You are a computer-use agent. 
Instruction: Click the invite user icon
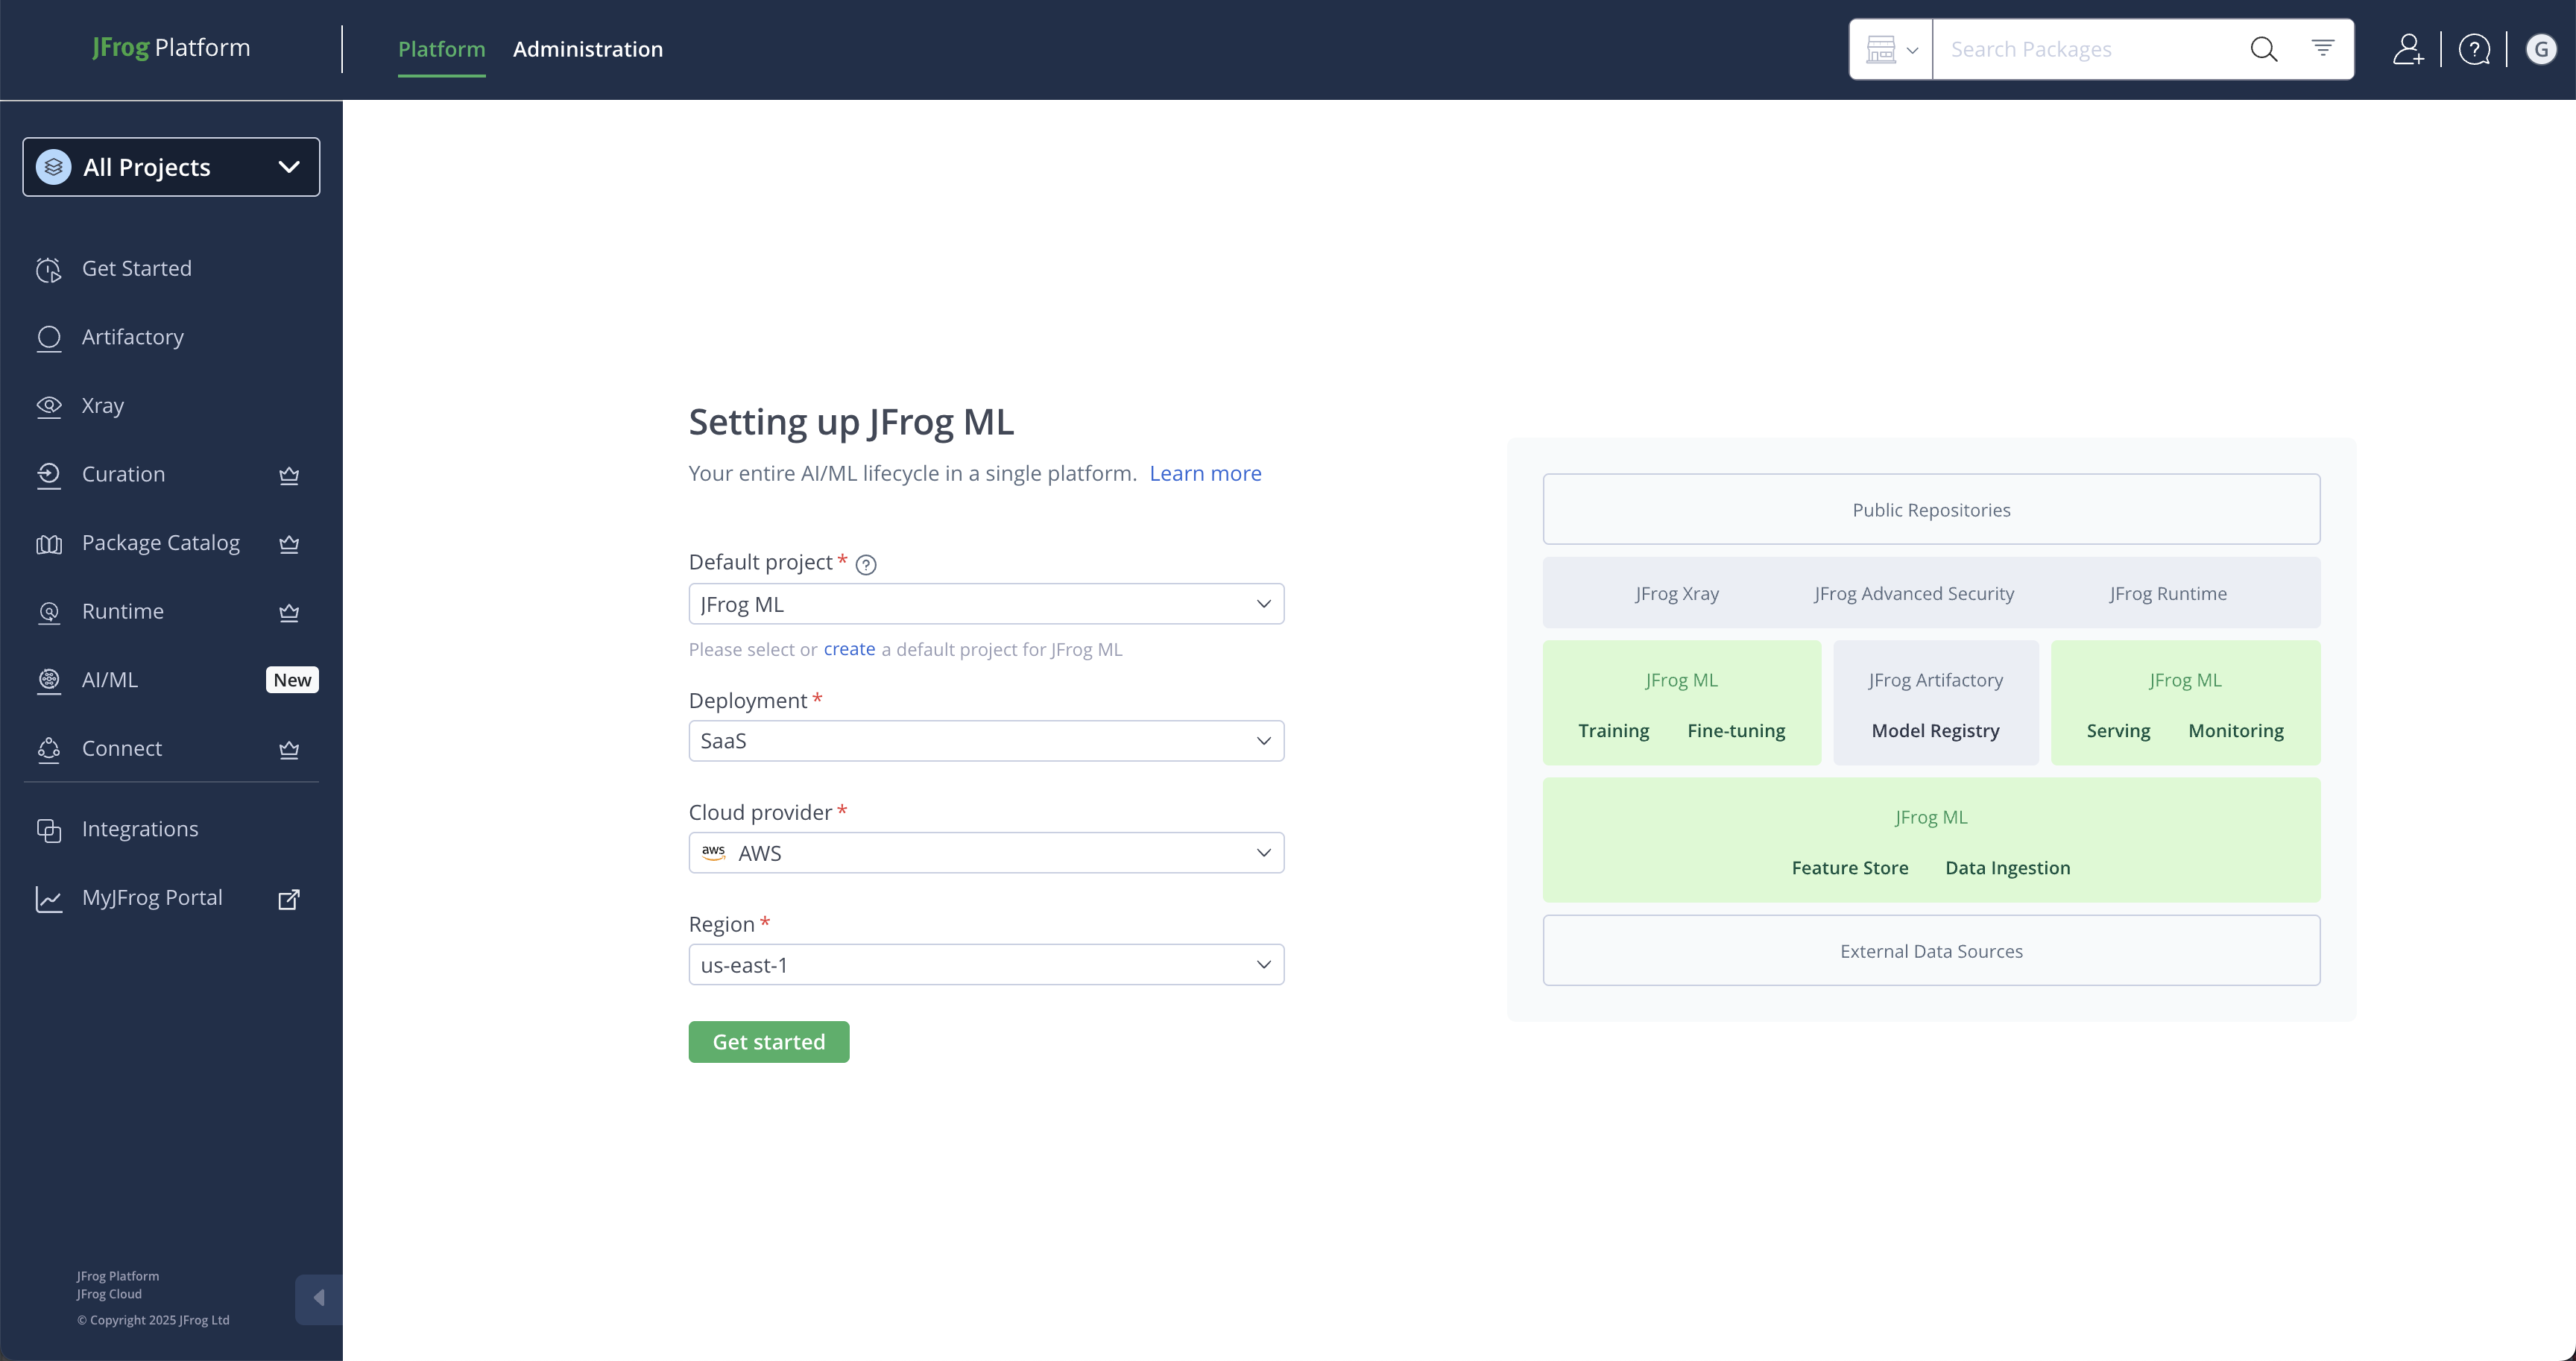tap(2408, 49)
